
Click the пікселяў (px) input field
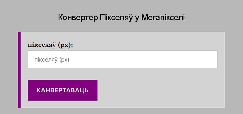tap(122, 60)
